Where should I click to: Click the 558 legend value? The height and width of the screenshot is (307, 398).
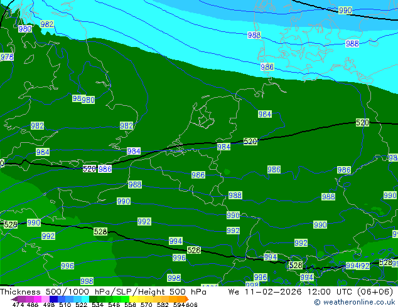[x=130, y=304]
